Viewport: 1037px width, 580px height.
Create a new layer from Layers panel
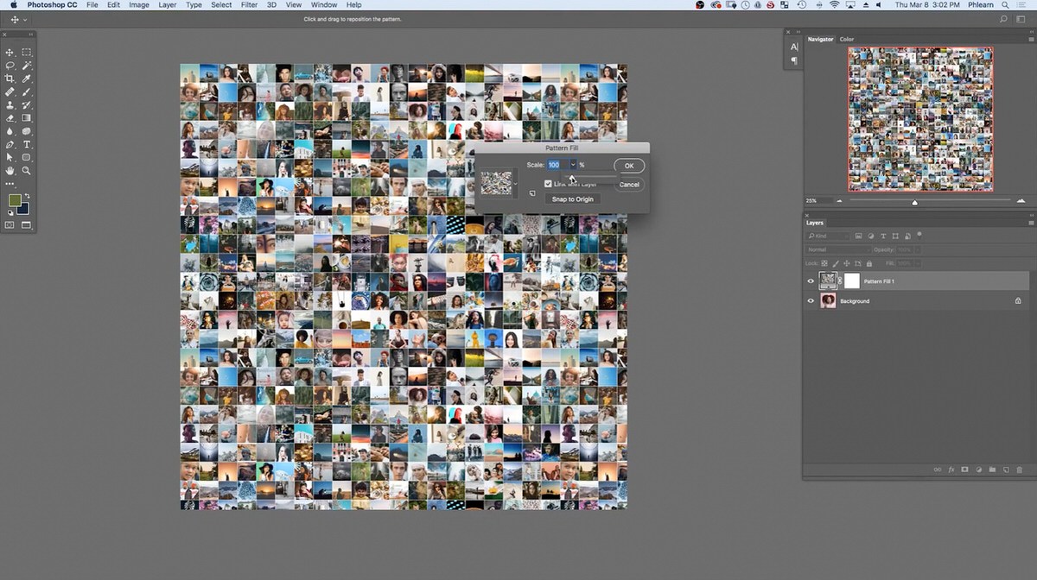pos(1006,470)
